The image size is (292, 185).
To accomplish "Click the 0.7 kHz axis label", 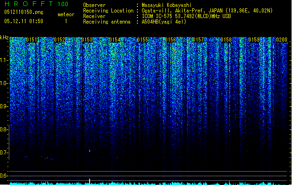I will click(4, 153).
